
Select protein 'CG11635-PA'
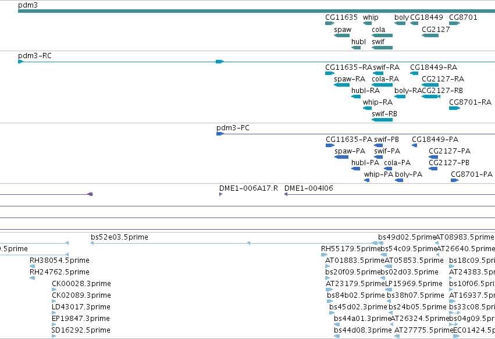point(349,140)
